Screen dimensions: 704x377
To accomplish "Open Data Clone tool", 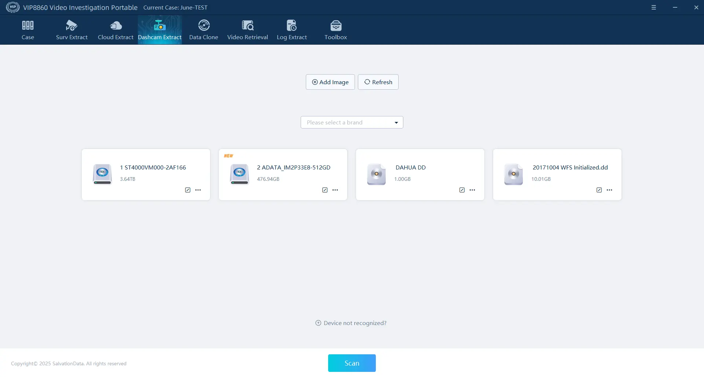I will 203,30.
